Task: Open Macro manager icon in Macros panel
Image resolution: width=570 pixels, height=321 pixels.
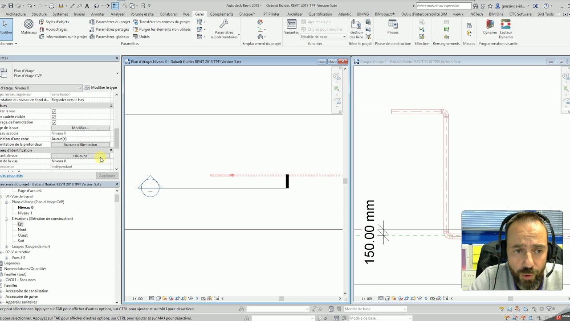Action: 469,25
